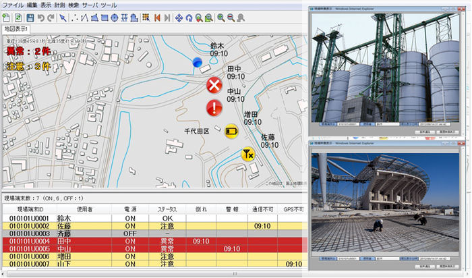Image resolution: width=472 pixels, height=278 pixels.
Task: Click the yellow antenna signal-lost marker
Action: [247, 155]
